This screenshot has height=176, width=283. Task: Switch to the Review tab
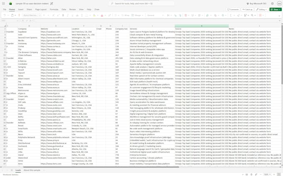click(72, 10)
